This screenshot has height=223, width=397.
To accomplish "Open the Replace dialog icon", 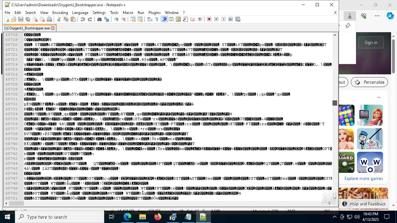I will pos(107,19).
